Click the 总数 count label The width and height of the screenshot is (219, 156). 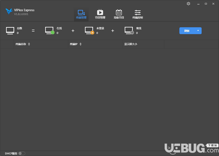point(18,33)
